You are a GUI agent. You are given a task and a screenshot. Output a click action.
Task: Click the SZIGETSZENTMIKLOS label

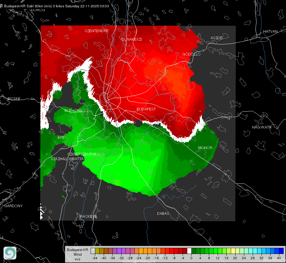[86, 154]
